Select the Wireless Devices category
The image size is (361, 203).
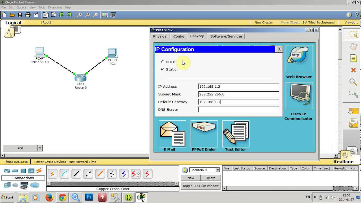point(31,171)
